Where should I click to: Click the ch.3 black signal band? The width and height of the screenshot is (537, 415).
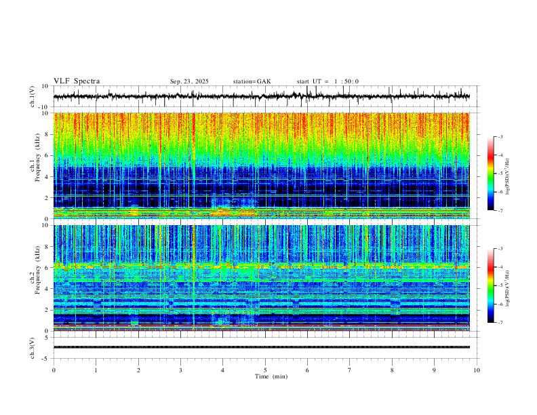pos(261,347)
